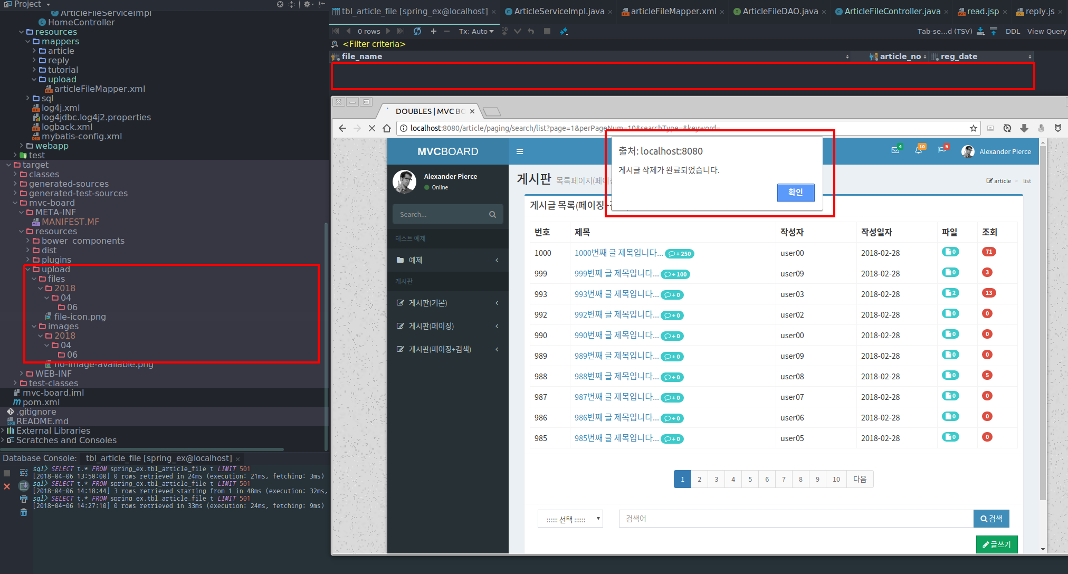Switch to articleFileMapper.xml tab
This screenshot has width=1068, height=574.
point(673,11)
